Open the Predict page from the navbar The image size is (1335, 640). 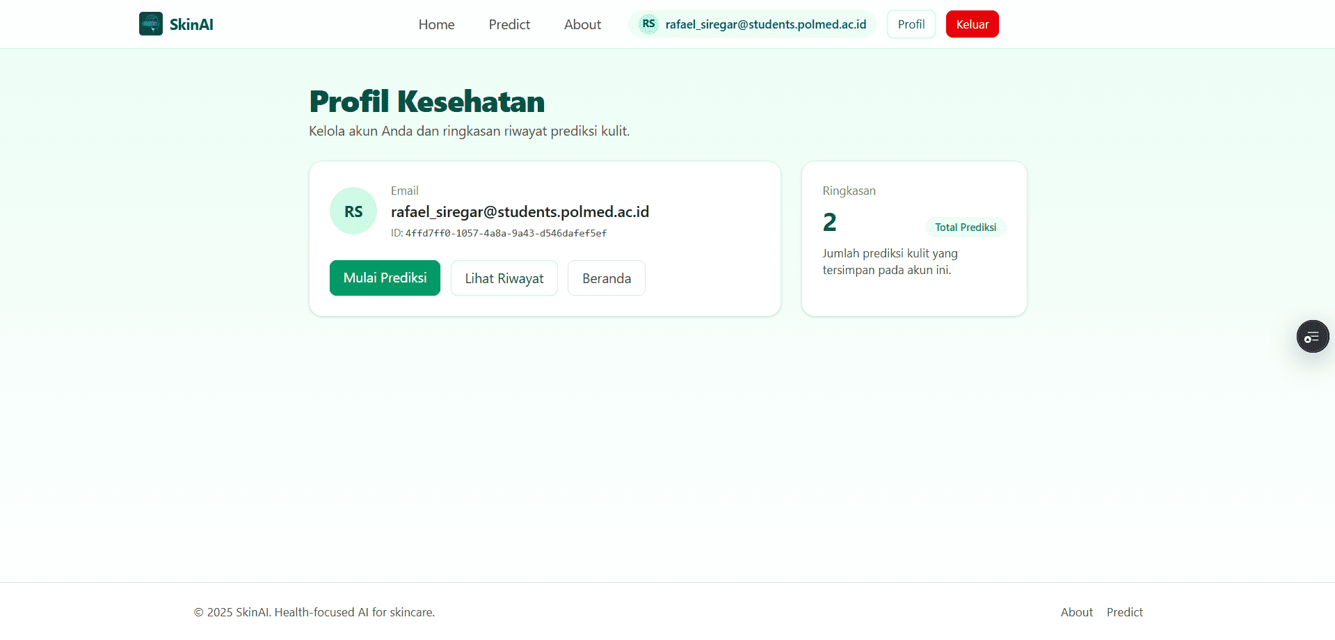(x=509, y=24)
